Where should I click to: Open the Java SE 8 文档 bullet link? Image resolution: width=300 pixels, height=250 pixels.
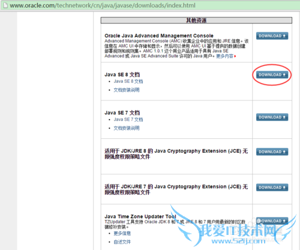[128, 81]
